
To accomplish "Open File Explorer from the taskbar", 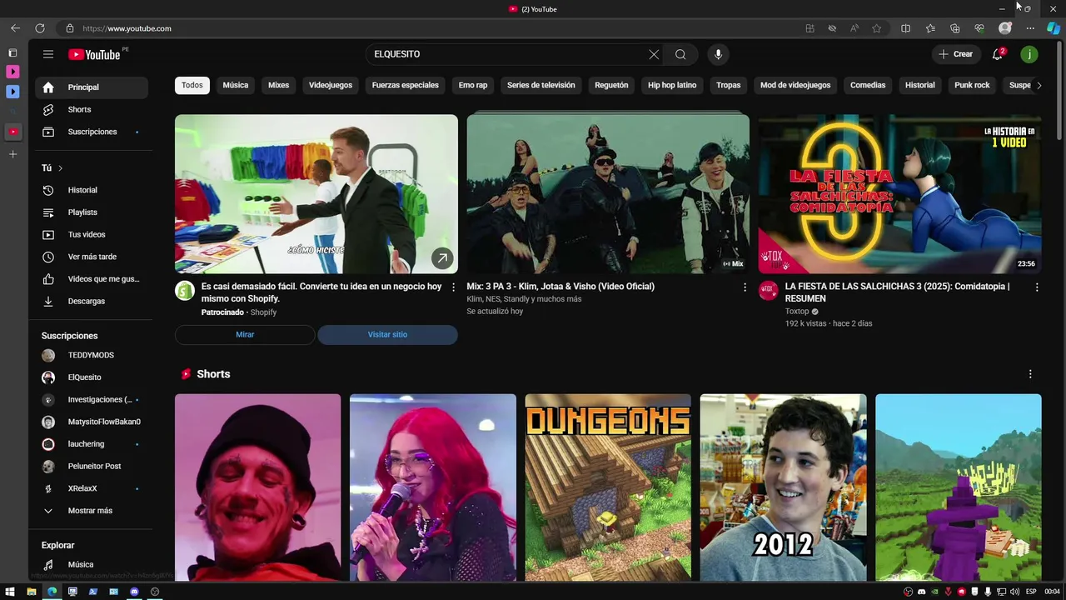I will pyautogui.click(x=32, y=592).
